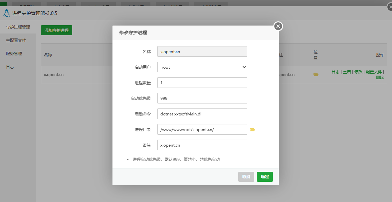392x202 pixels.
Task: Click the 启动命令 input field
Action: click(x=202, y=114)
